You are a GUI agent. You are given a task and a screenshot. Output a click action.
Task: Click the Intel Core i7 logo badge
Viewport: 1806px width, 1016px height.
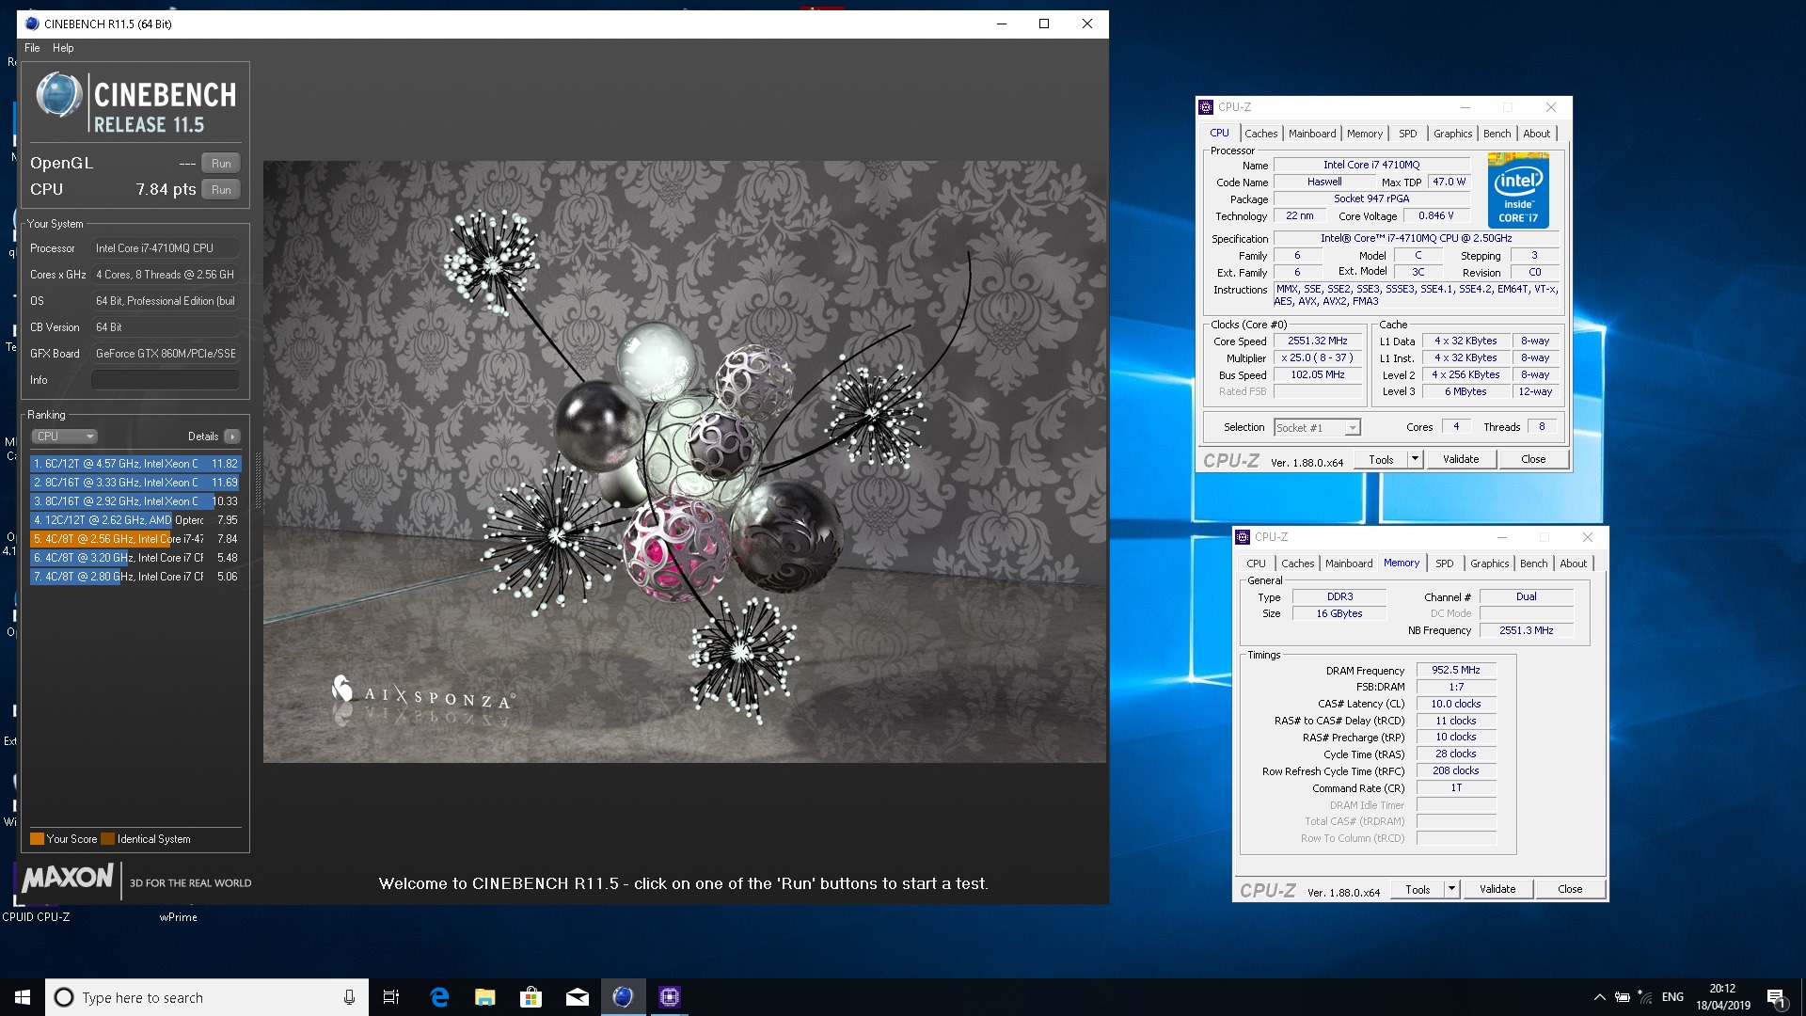point(1518,191)
